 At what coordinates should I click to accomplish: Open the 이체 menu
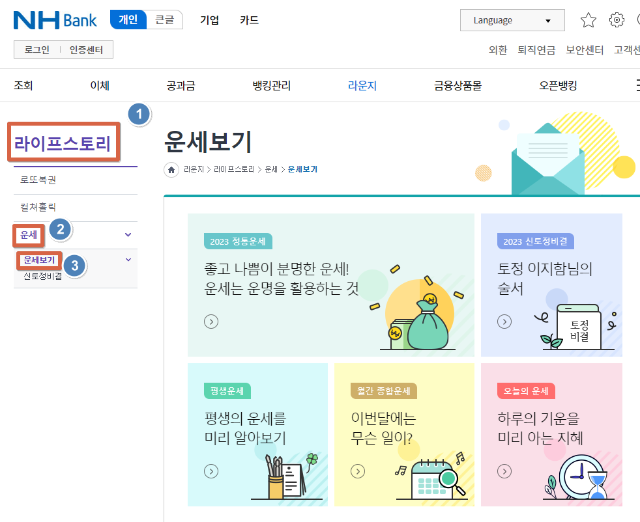pyautogui.click(x=100, y=85)
